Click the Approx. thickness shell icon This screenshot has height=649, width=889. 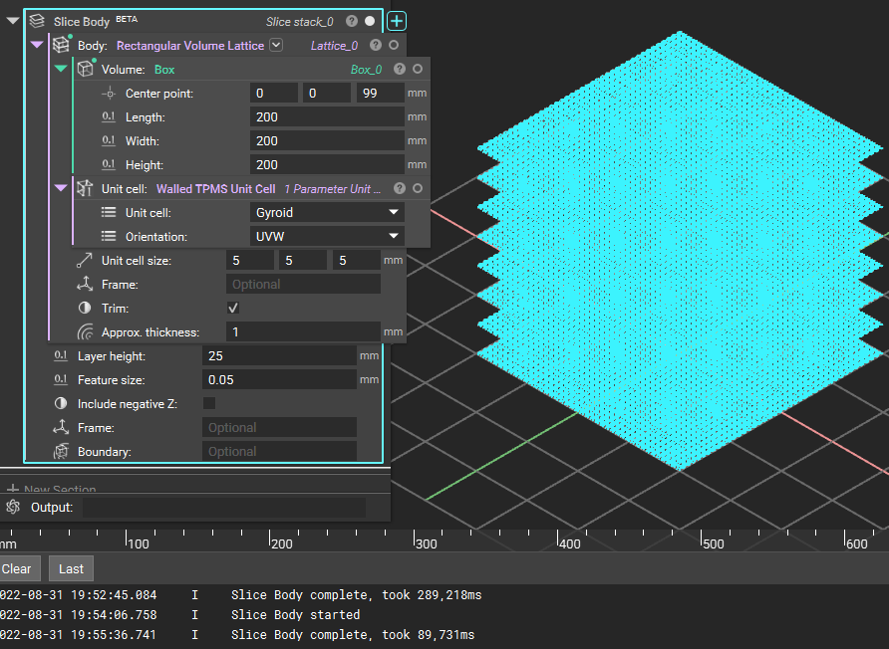pyautogui.click(x=87, y=332)
